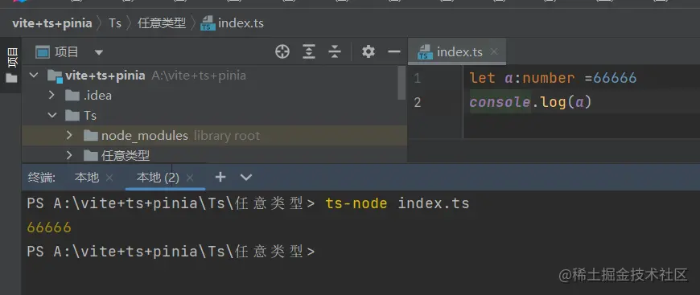Screen dimensions: 700x295
Task: Hide the project panel with minus icon
Action: (394, 51)
